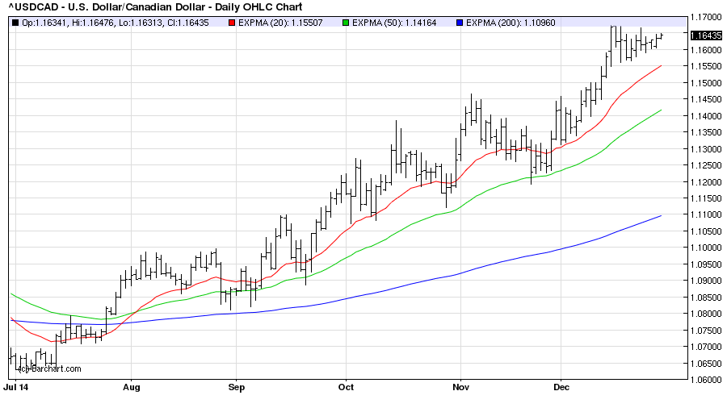727x412 pixels.
Task: Click the 1.11500 price axis label
Action: click(706, 198)
